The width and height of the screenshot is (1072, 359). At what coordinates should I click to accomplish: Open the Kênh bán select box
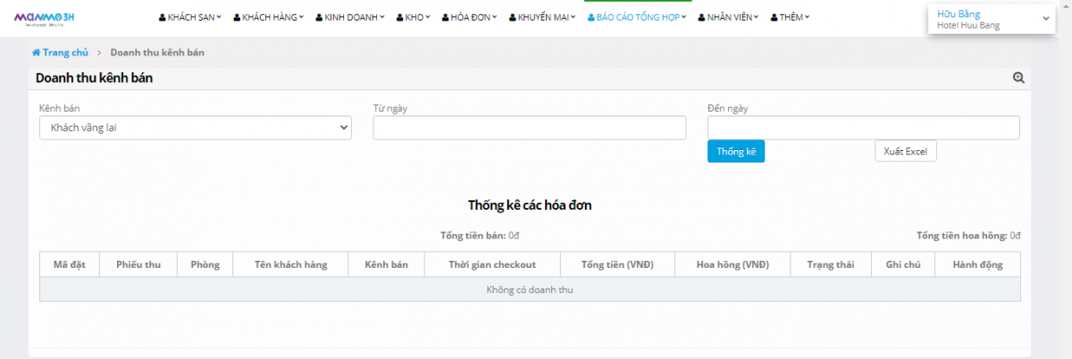[195, 128]
